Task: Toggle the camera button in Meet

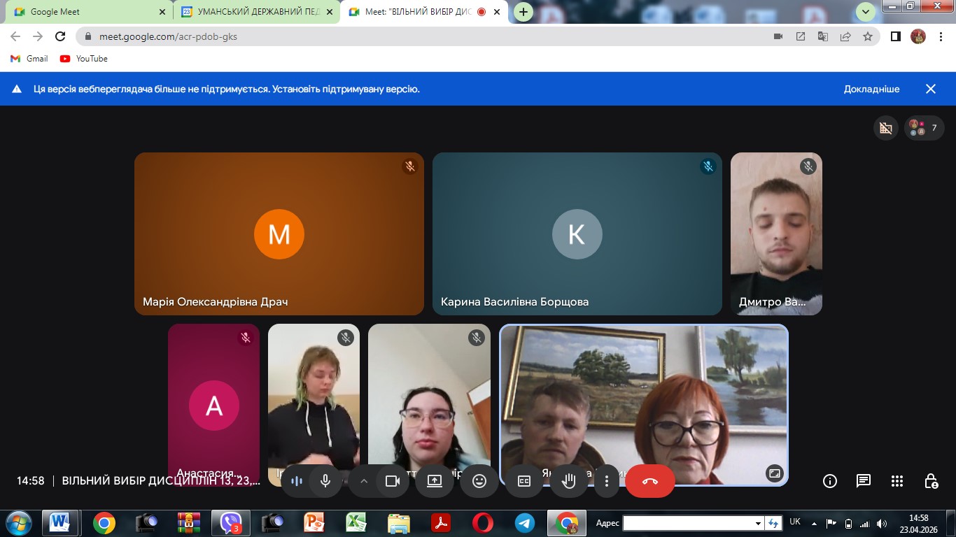Action: 392,481
